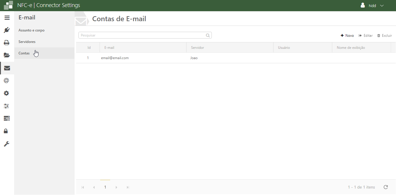The width and height of the screenshot is (396, 195).
Task: Open the padlock security sidebar icon
Action: (6, 131)
